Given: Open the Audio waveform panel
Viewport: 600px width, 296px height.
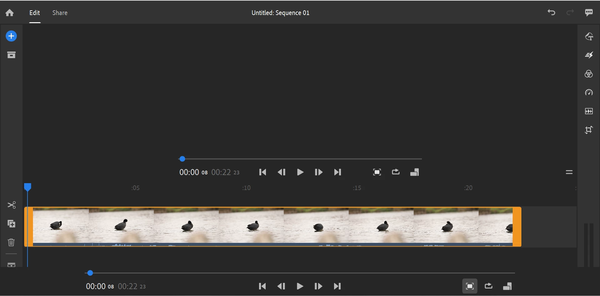Looking at the screenshot, I should coord(589,111).
